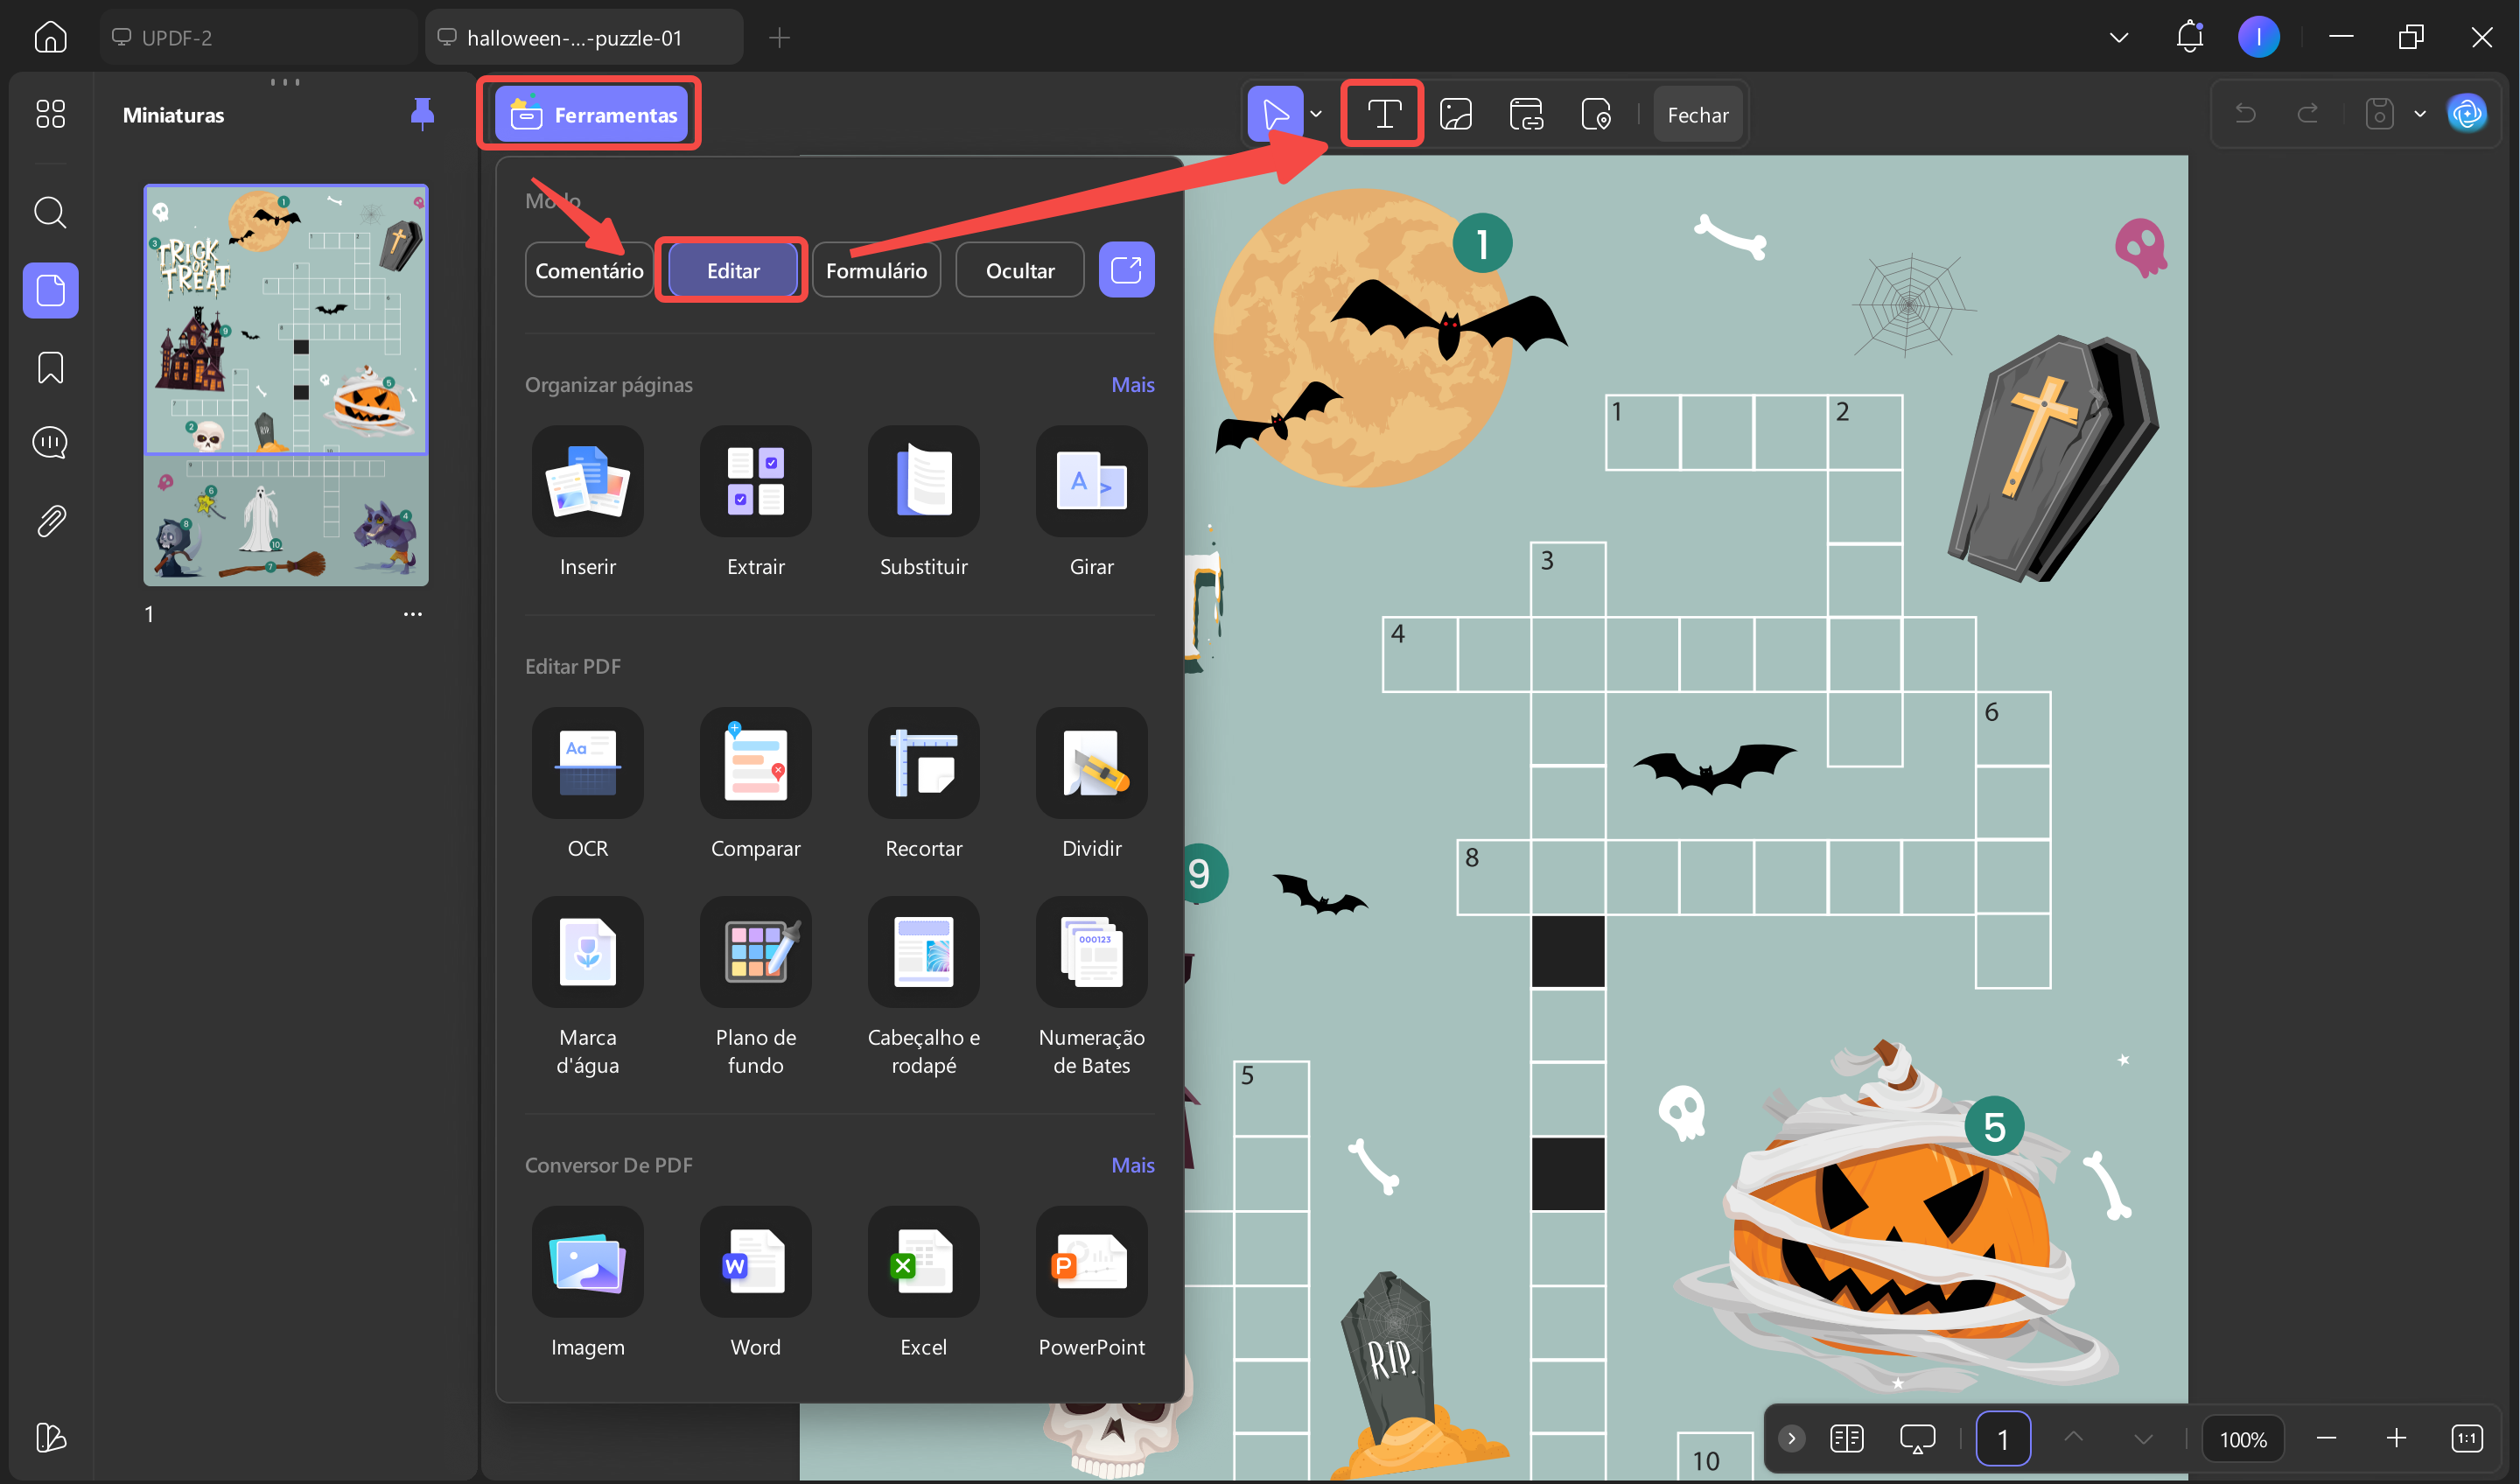2520x1484 pixels.
Task: Select the text edit tool
Action: pos(1382,114)
